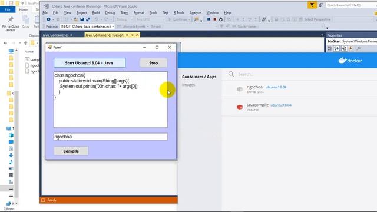Select the Java_Container.cs [Design] tab
Viewport: 377px width, 212px height.
click(x=105, y=35)
